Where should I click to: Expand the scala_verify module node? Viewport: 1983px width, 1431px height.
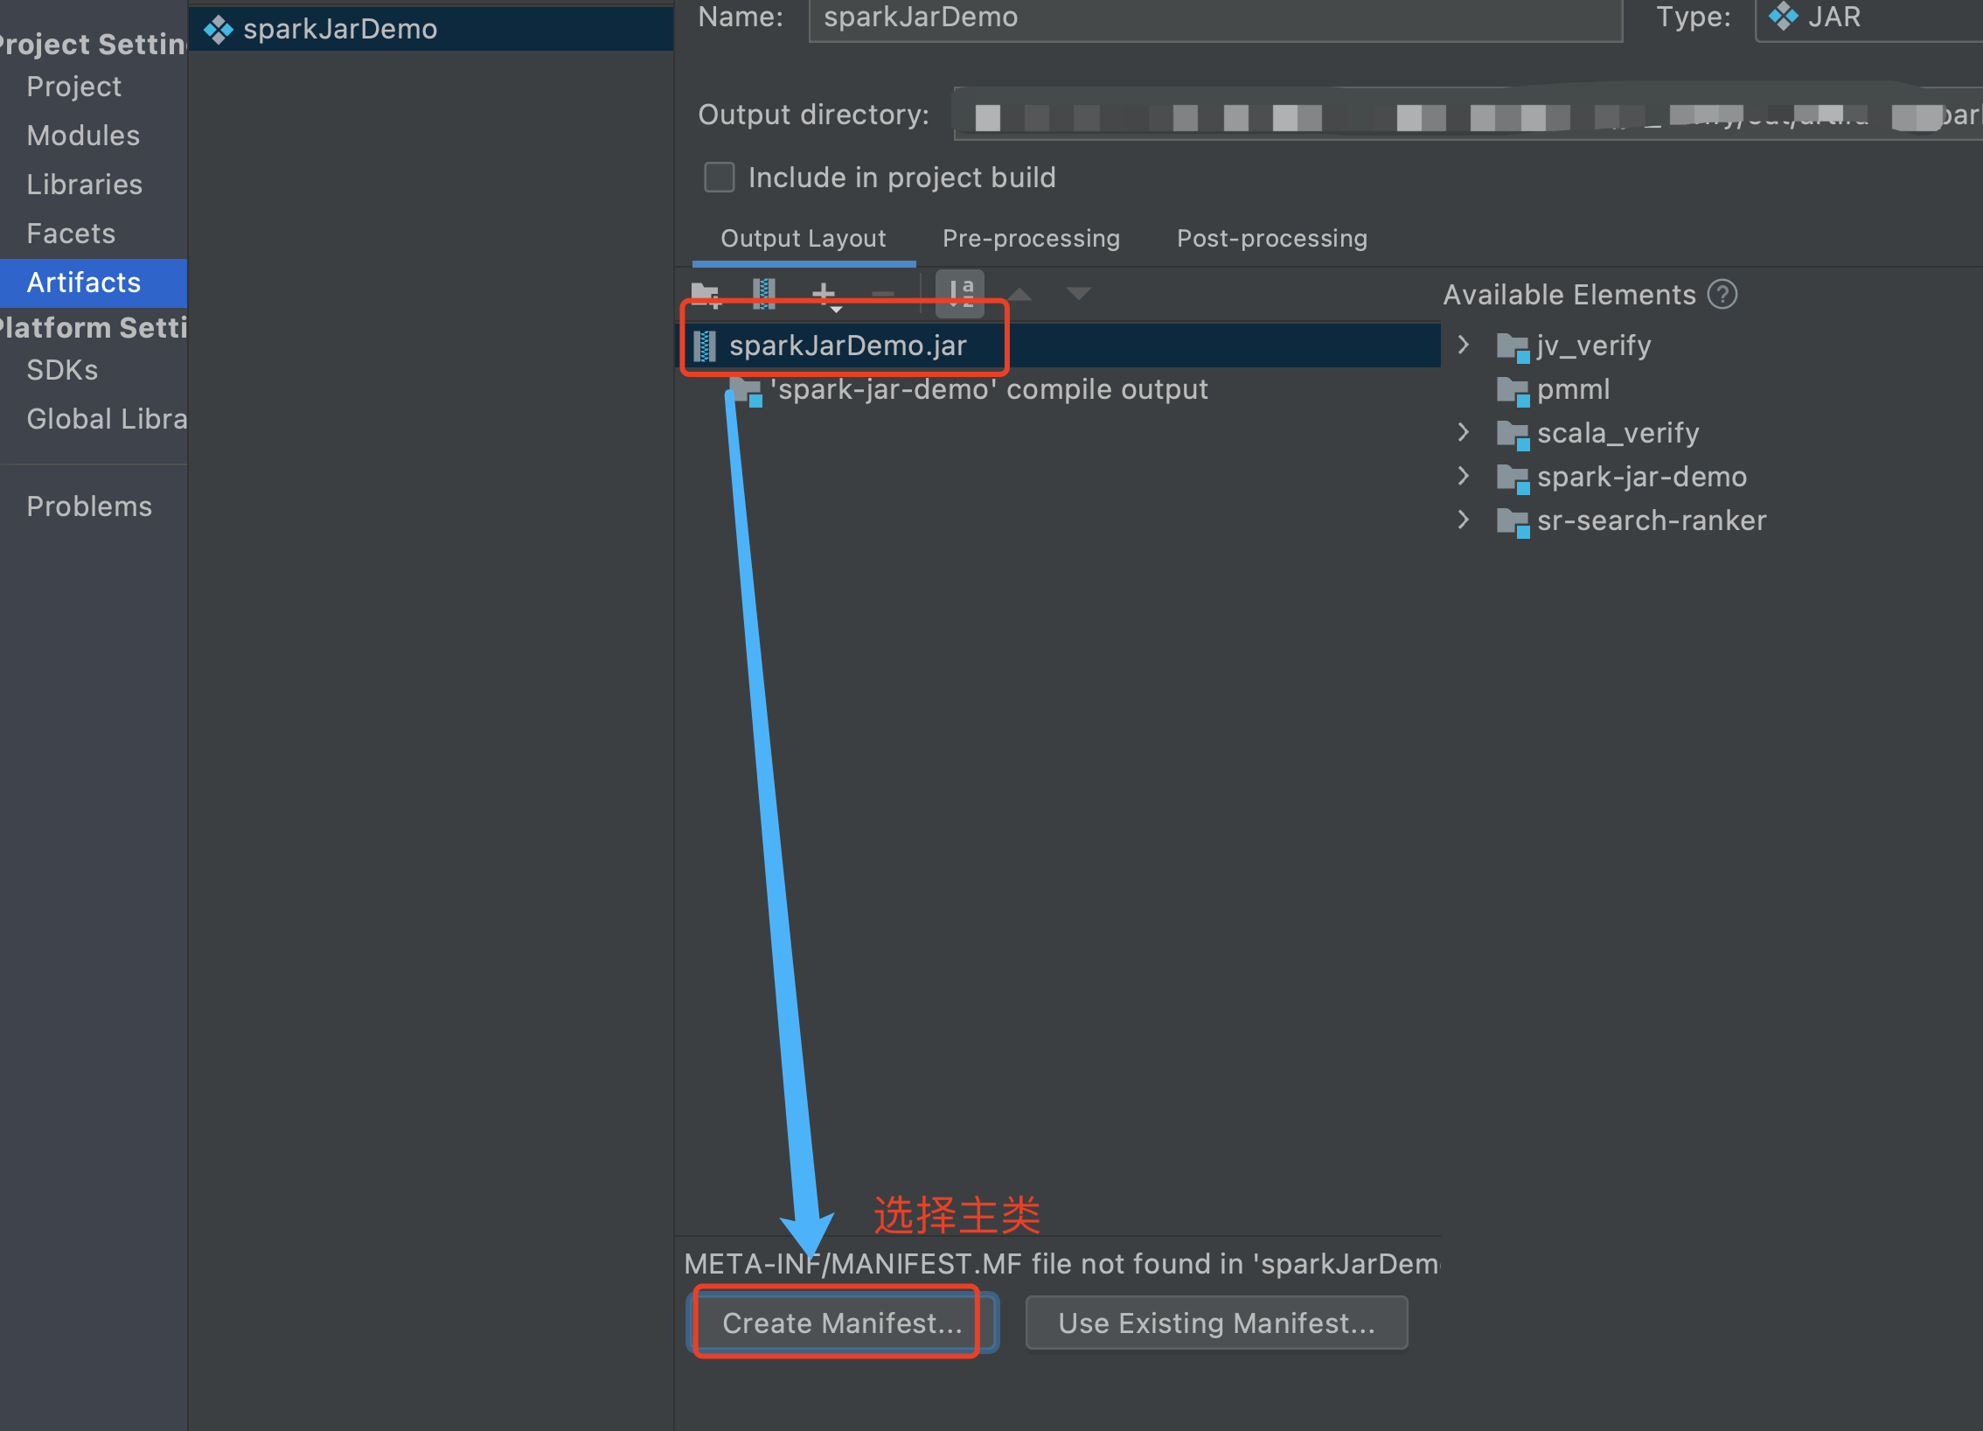1464,433
